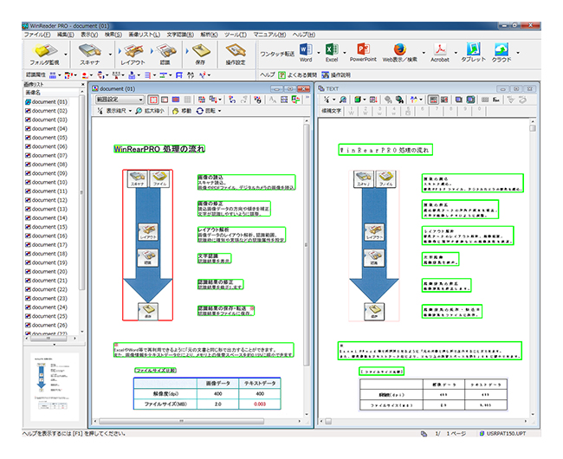Screen dimensions: 563x459
Task: Click the 候補文字 candidate label
Action: click(x=331, y=111)
